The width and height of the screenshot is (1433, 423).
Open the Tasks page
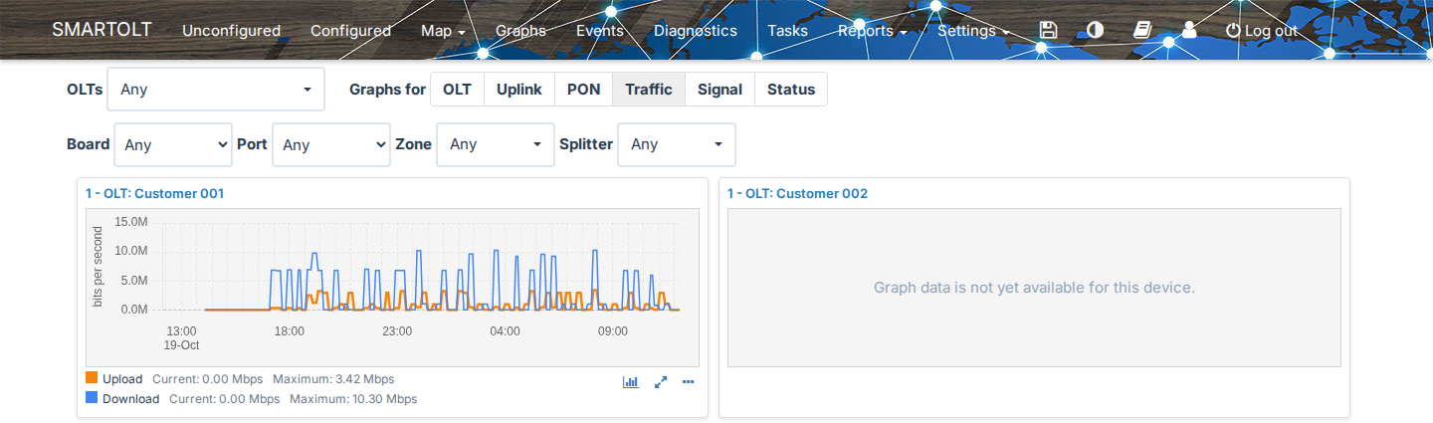point(787,31)
